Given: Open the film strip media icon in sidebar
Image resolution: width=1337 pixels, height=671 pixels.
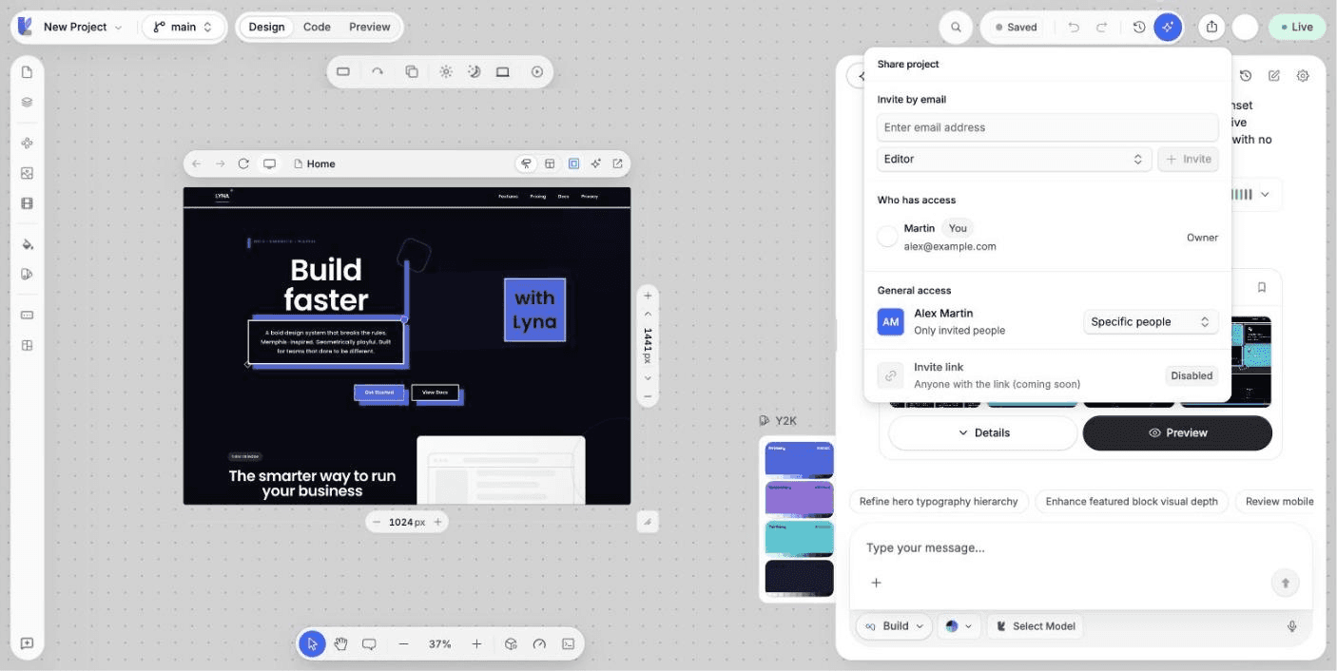Looking at the screenshot, I should [x=27, y=203].
